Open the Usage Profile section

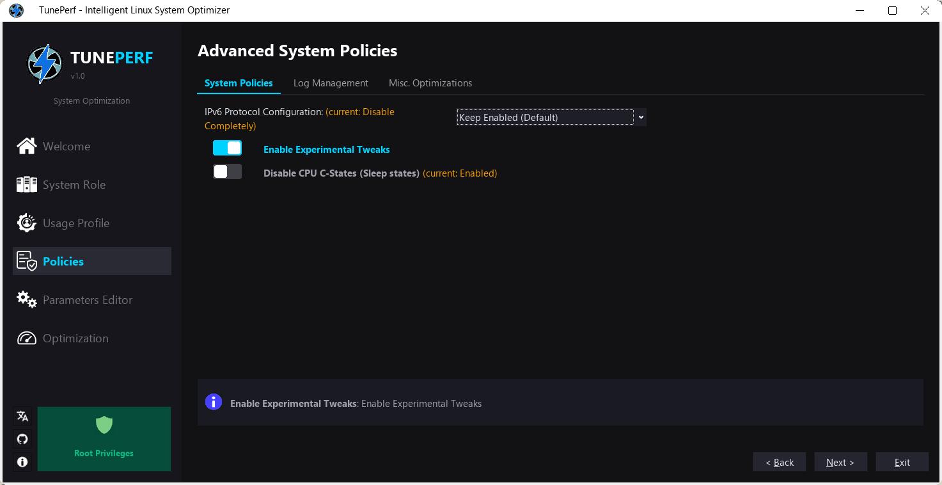tap(92, 223)
